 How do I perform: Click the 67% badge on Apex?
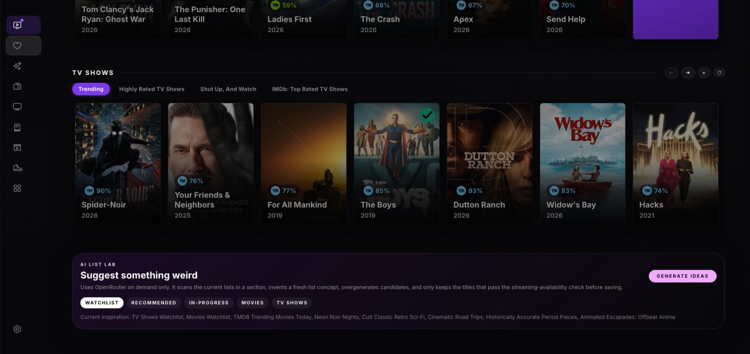click(470, 5)
